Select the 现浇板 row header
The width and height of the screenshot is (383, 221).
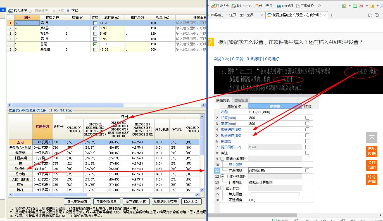pos(20,169)
